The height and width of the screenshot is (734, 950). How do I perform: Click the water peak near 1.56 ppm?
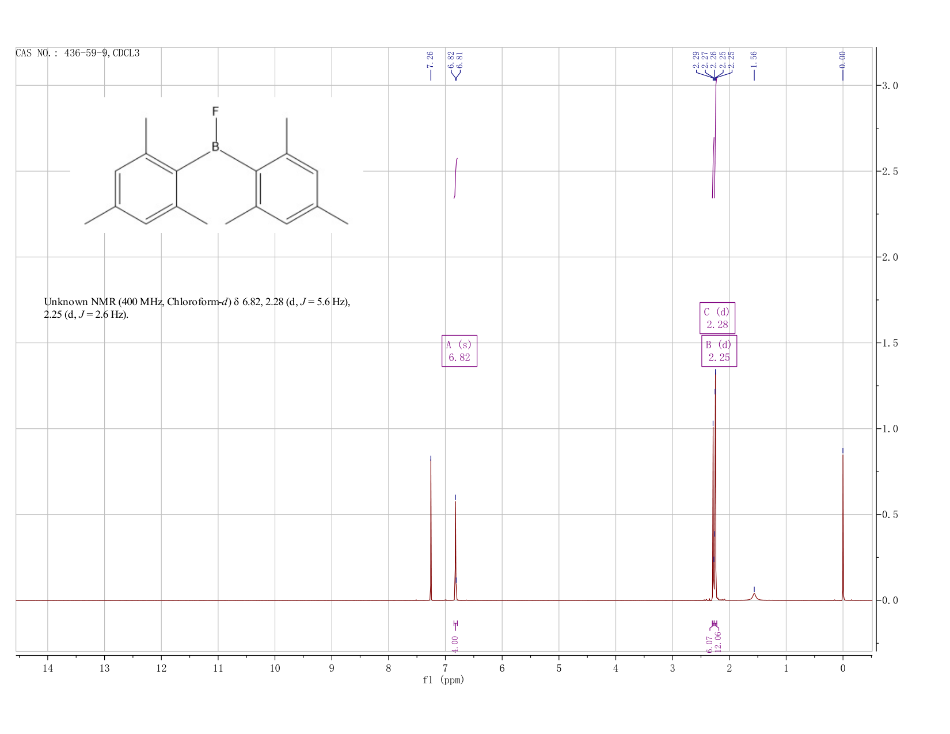click(x=754, y=596)
